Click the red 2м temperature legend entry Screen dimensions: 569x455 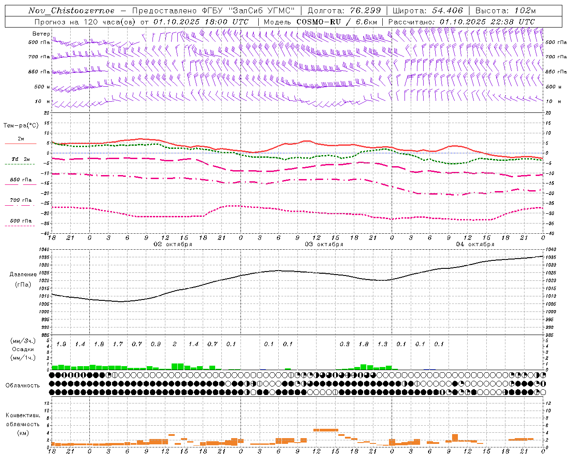pyautogui.click(x=20, y=140)
